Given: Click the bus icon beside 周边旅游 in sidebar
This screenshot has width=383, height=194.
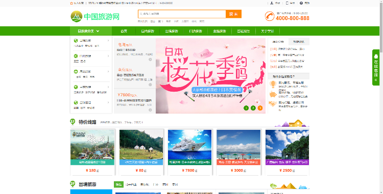Looking at the screenshot, I should (76, 72).
